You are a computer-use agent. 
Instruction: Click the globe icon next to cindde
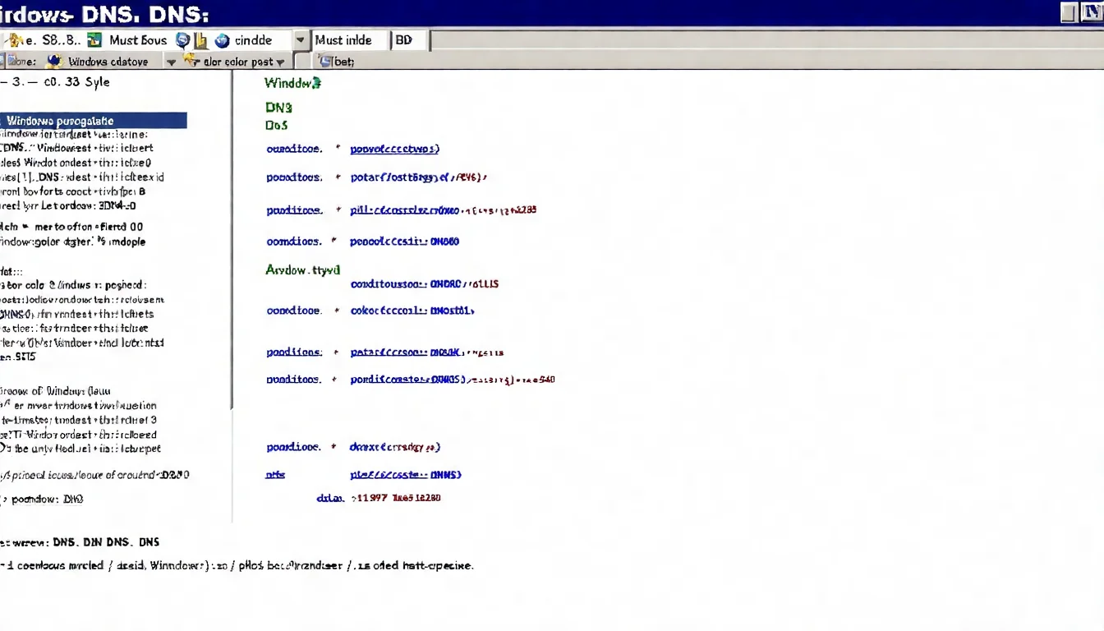[221, 39]
